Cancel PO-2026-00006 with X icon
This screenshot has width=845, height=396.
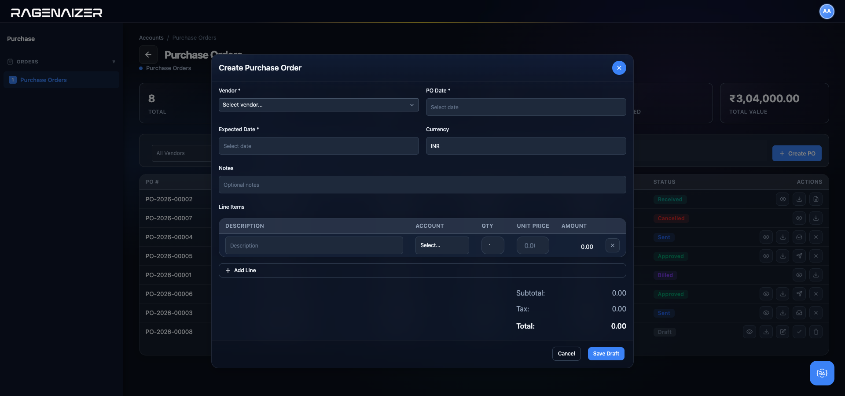click(816, 294)
